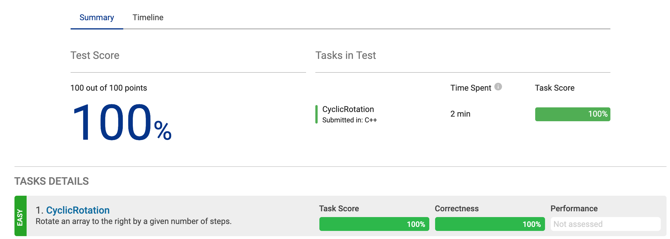Click the green 100% Task Score bar in Tasks in Test
The height and width of the screenshot is (239, 670).
click(573, 114)
